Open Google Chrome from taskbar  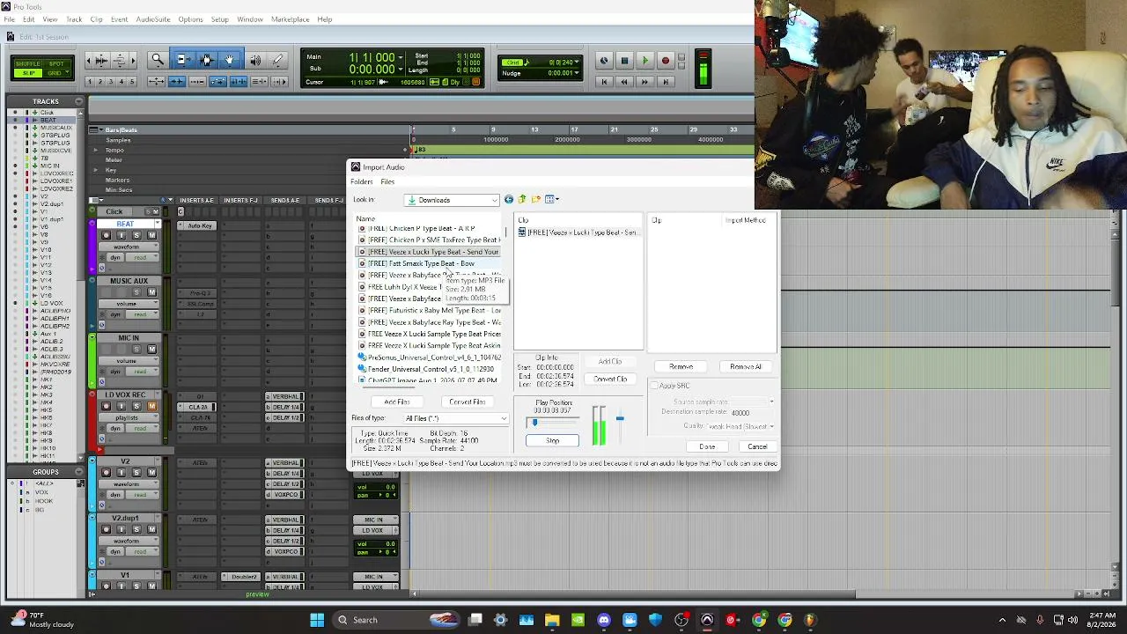(x=759, y=620)
